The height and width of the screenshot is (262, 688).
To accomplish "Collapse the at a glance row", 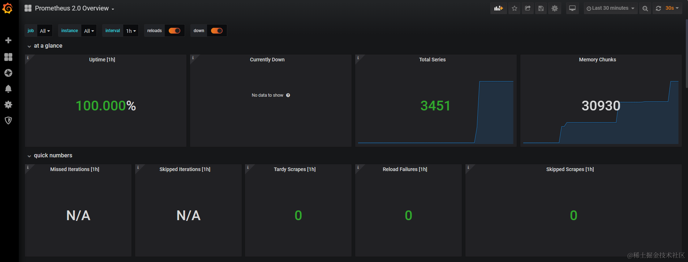I will coord(45,46).
